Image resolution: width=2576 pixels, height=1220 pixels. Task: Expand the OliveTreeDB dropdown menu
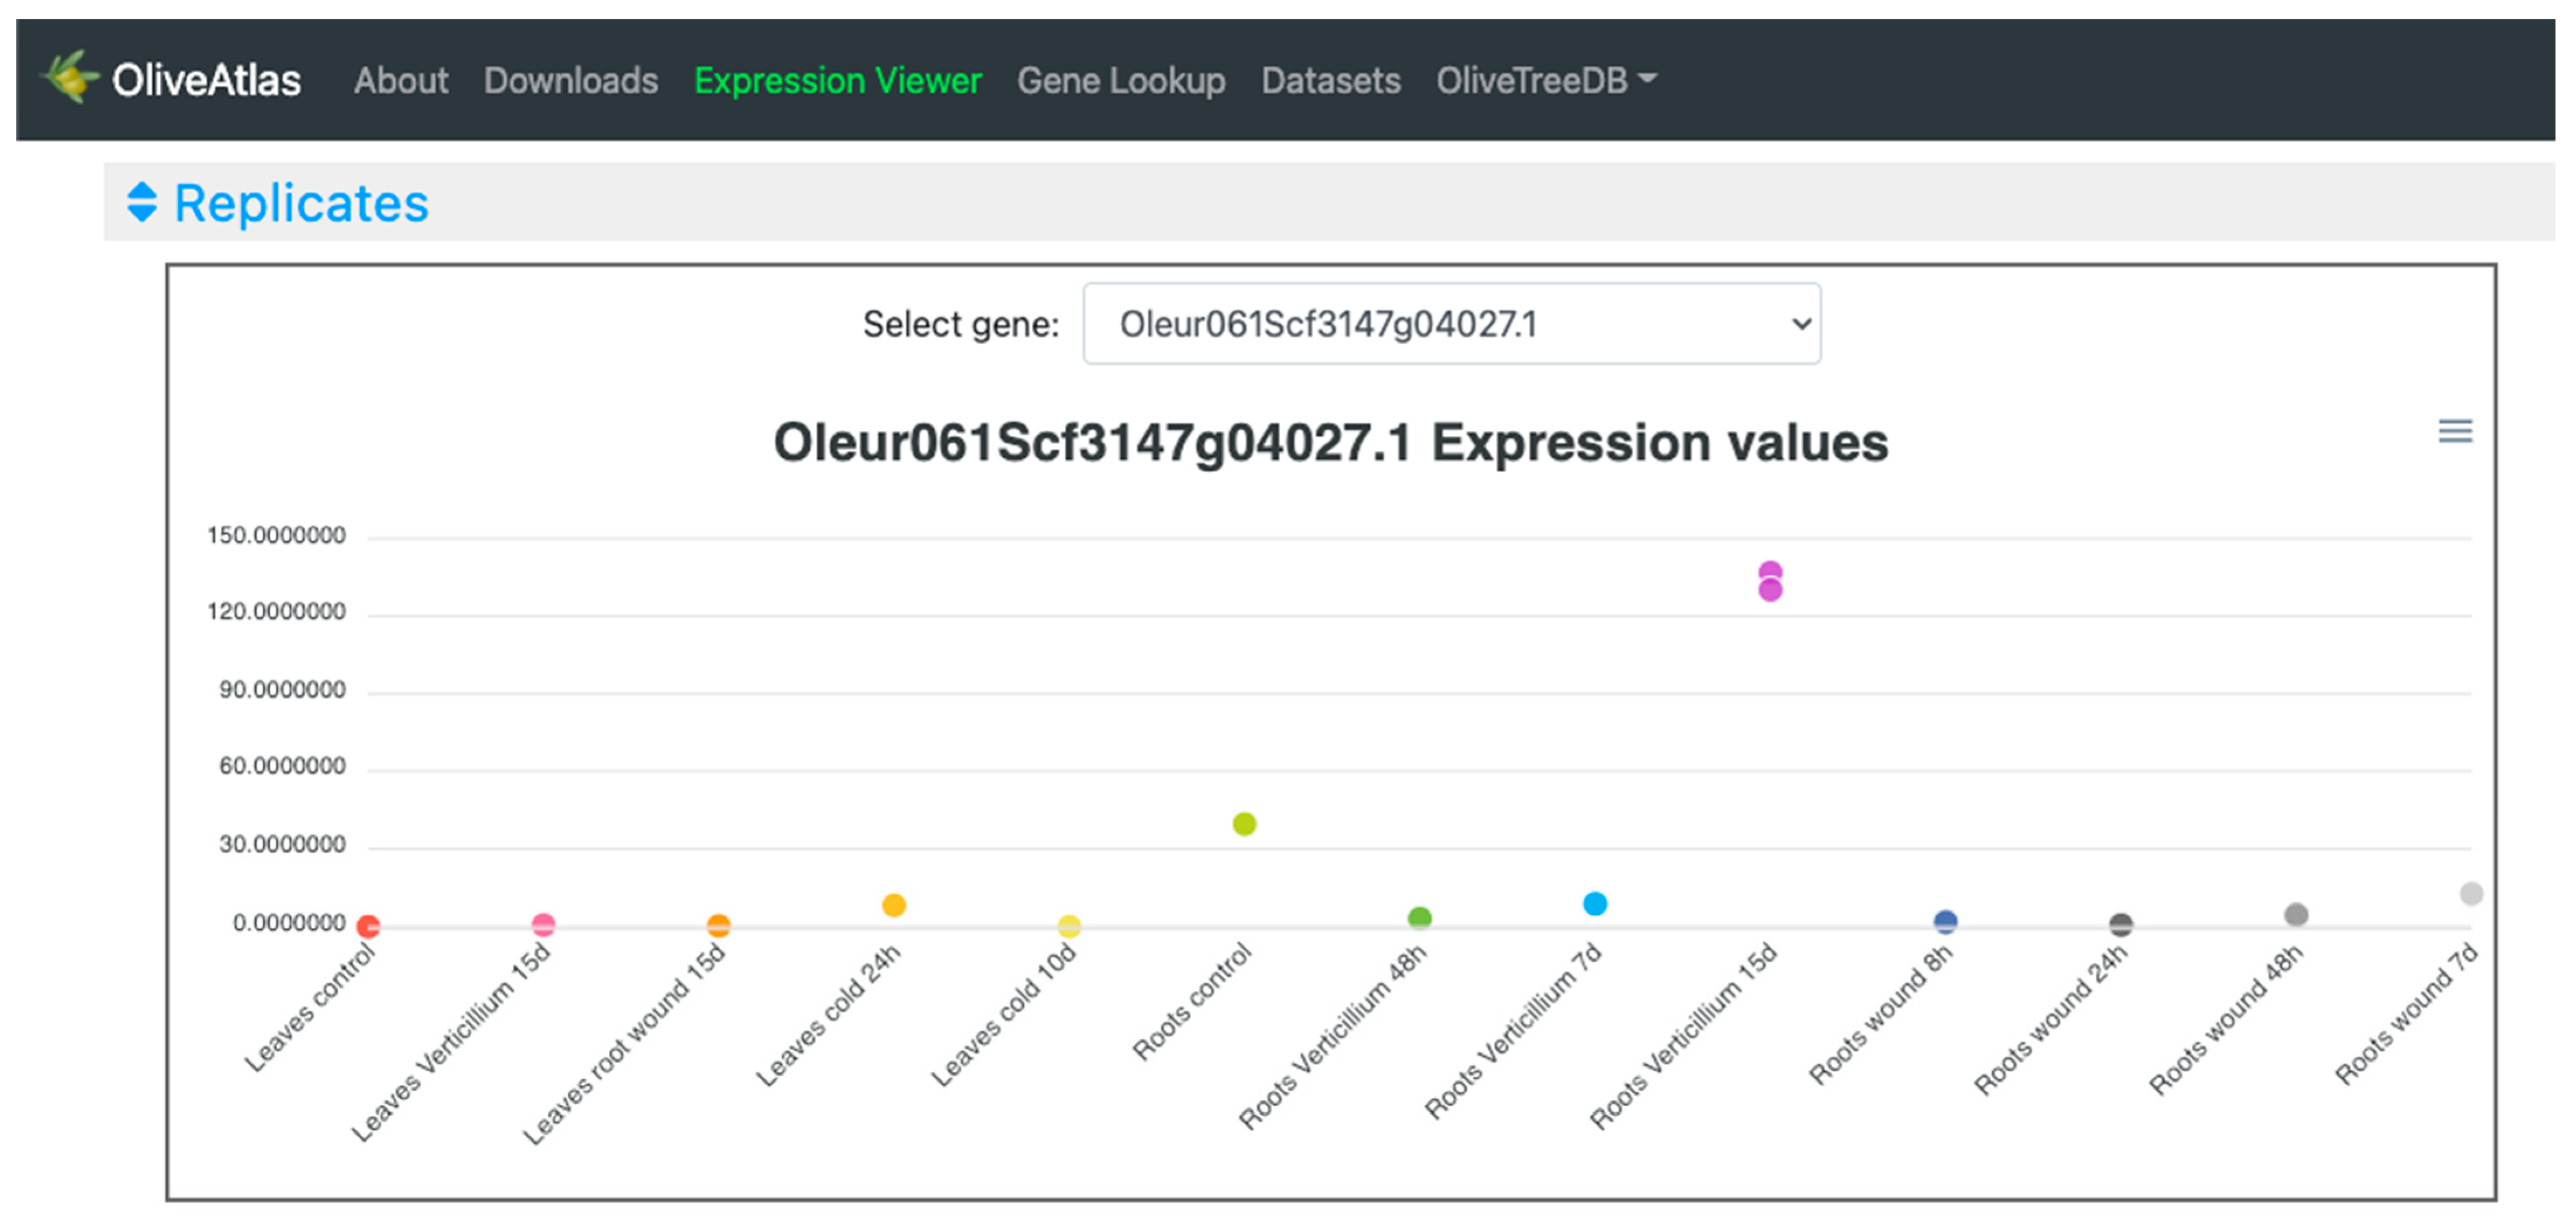(1545, 80)
